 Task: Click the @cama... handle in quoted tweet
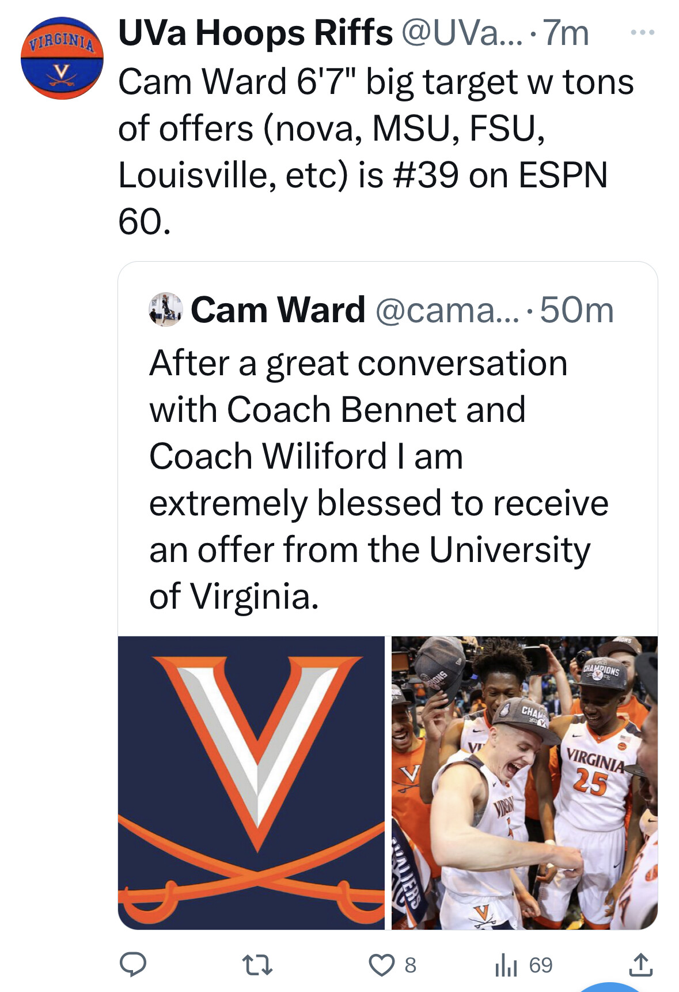(x=447, y=310)
